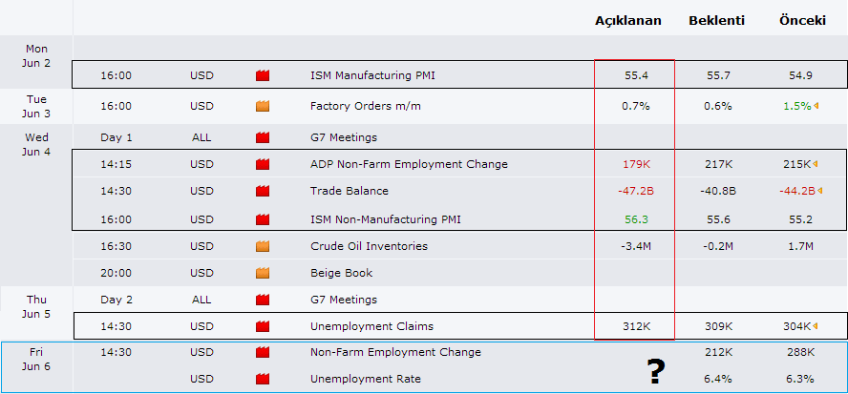
Task: Click the red impact icon for Trade Balance
Action: [263, 191]
